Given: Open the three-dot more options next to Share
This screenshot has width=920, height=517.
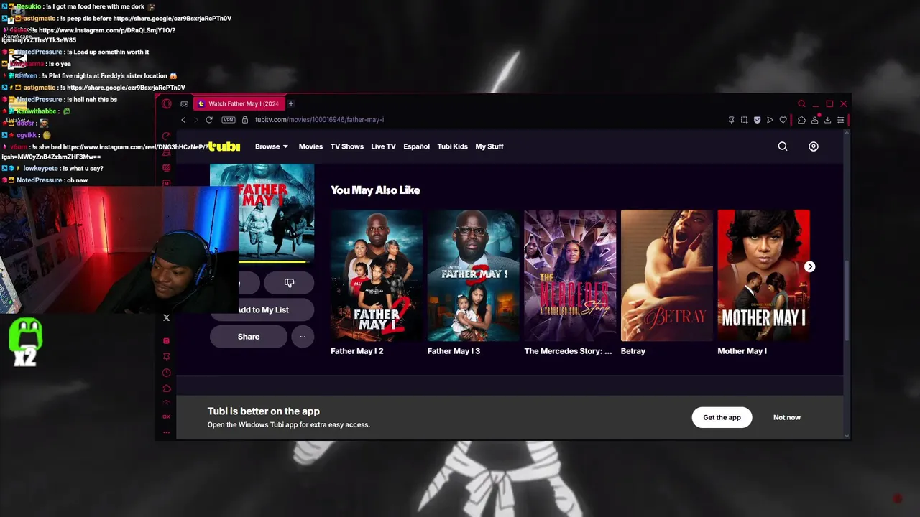Looking at the screenshot, I should tap(303, 337).
